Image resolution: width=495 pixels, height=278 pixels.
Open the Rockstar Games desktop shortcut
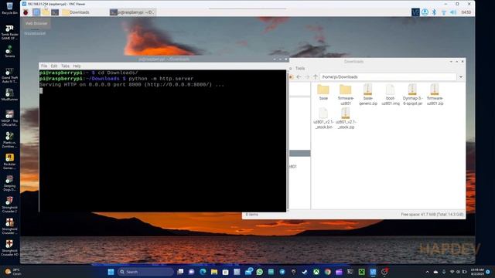point(9,161)
